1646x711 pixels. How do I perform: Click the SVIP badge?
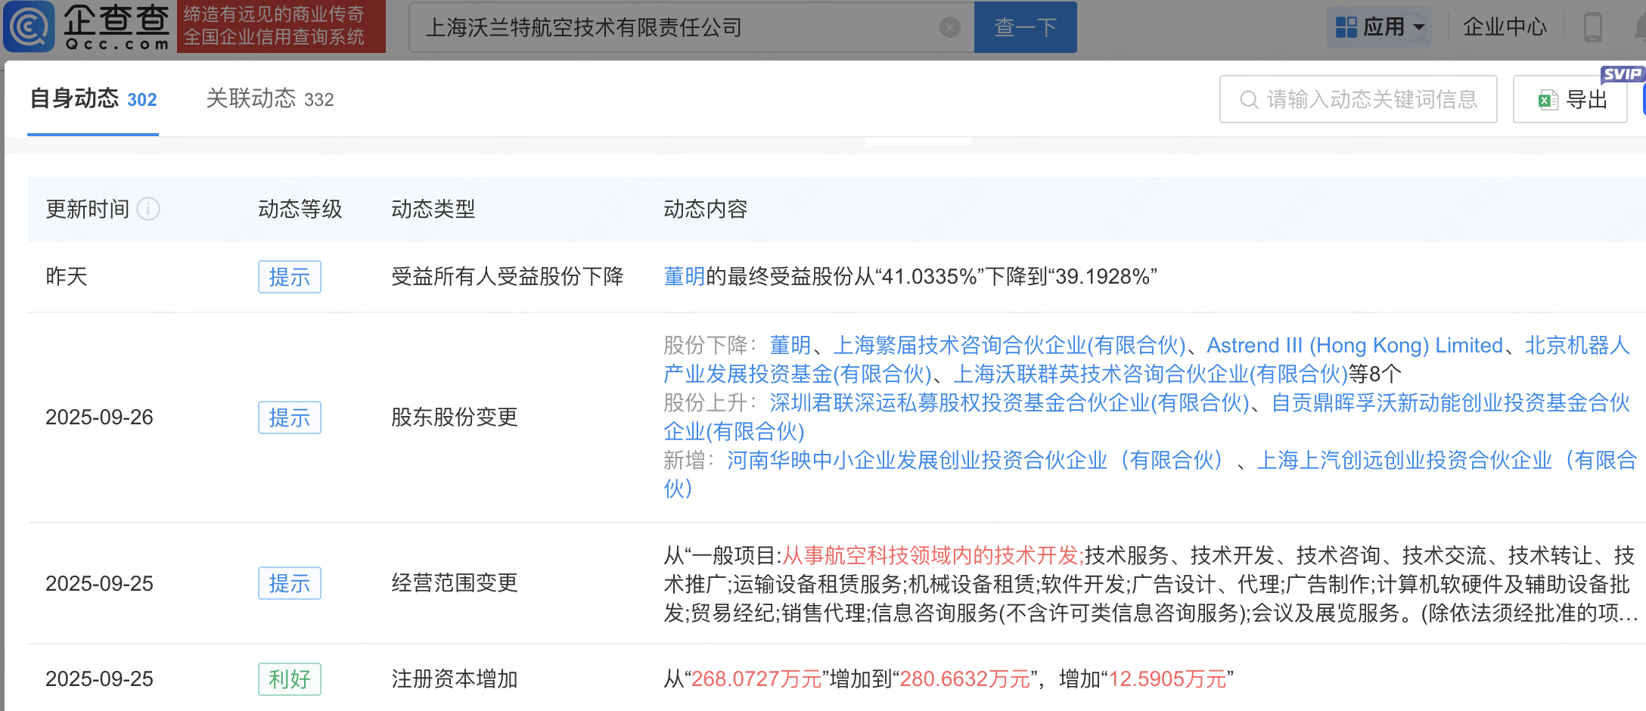coord(1622,74)
